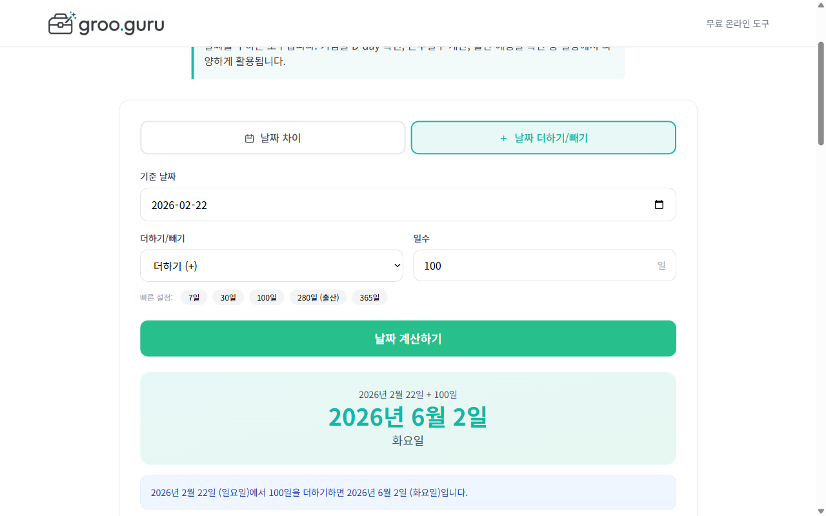Click the plus icon on 날짜 더하기/빼기 tab
This screenshot has height=516, width=826.
[x=503, y=138]
